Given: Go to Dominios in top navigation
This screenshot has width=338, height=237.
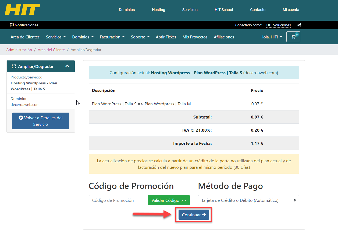Looking at the screenshot, I should [127, 10].
